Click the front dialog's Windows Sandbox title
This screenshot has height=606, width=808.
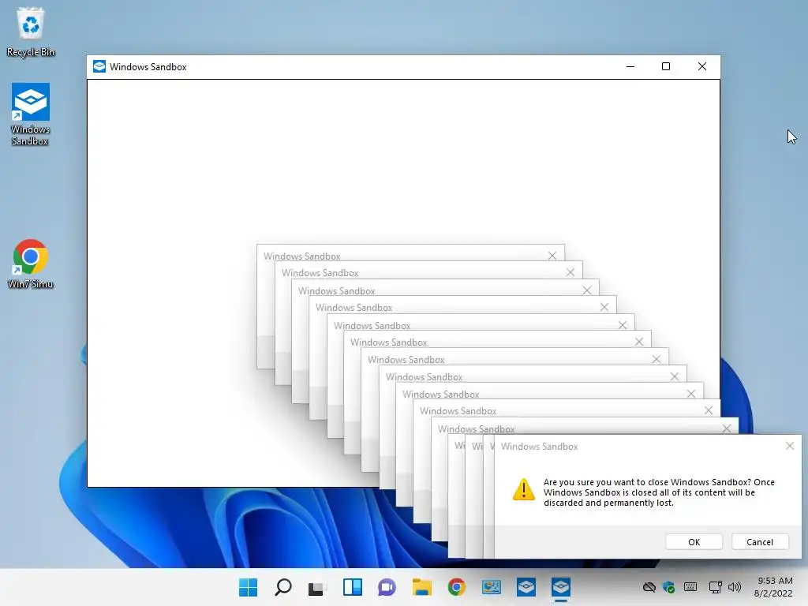539,447
